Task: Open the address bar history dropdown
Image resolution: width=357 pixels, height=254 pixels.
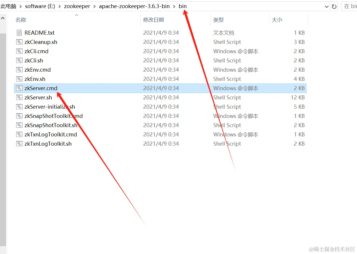Action: tap(327, 6)
